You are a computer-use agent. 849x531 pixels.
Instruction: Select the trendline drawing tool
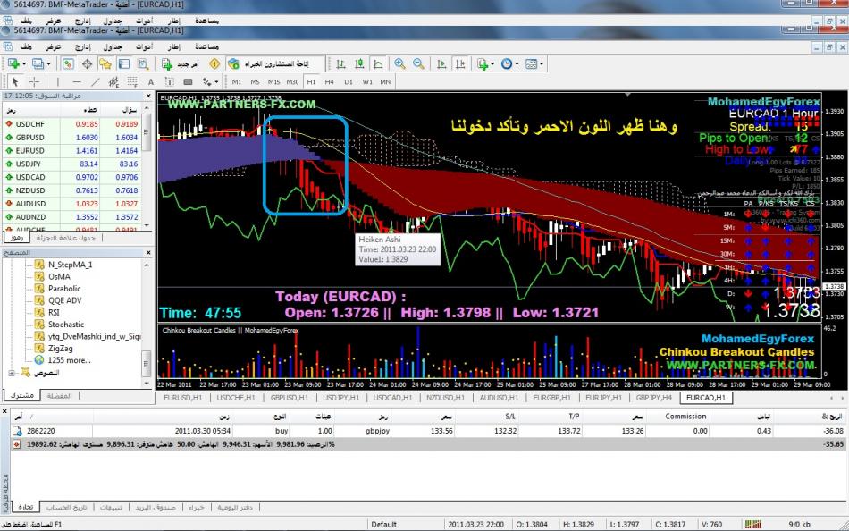96,82
